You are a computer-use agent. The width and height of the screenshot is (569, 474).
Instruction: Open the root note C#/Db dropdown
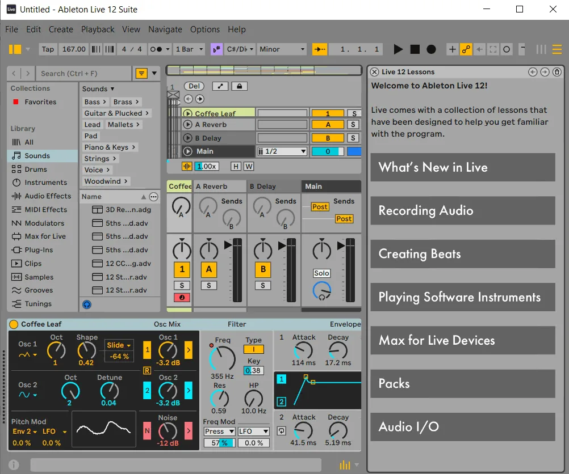pos(240,49)
